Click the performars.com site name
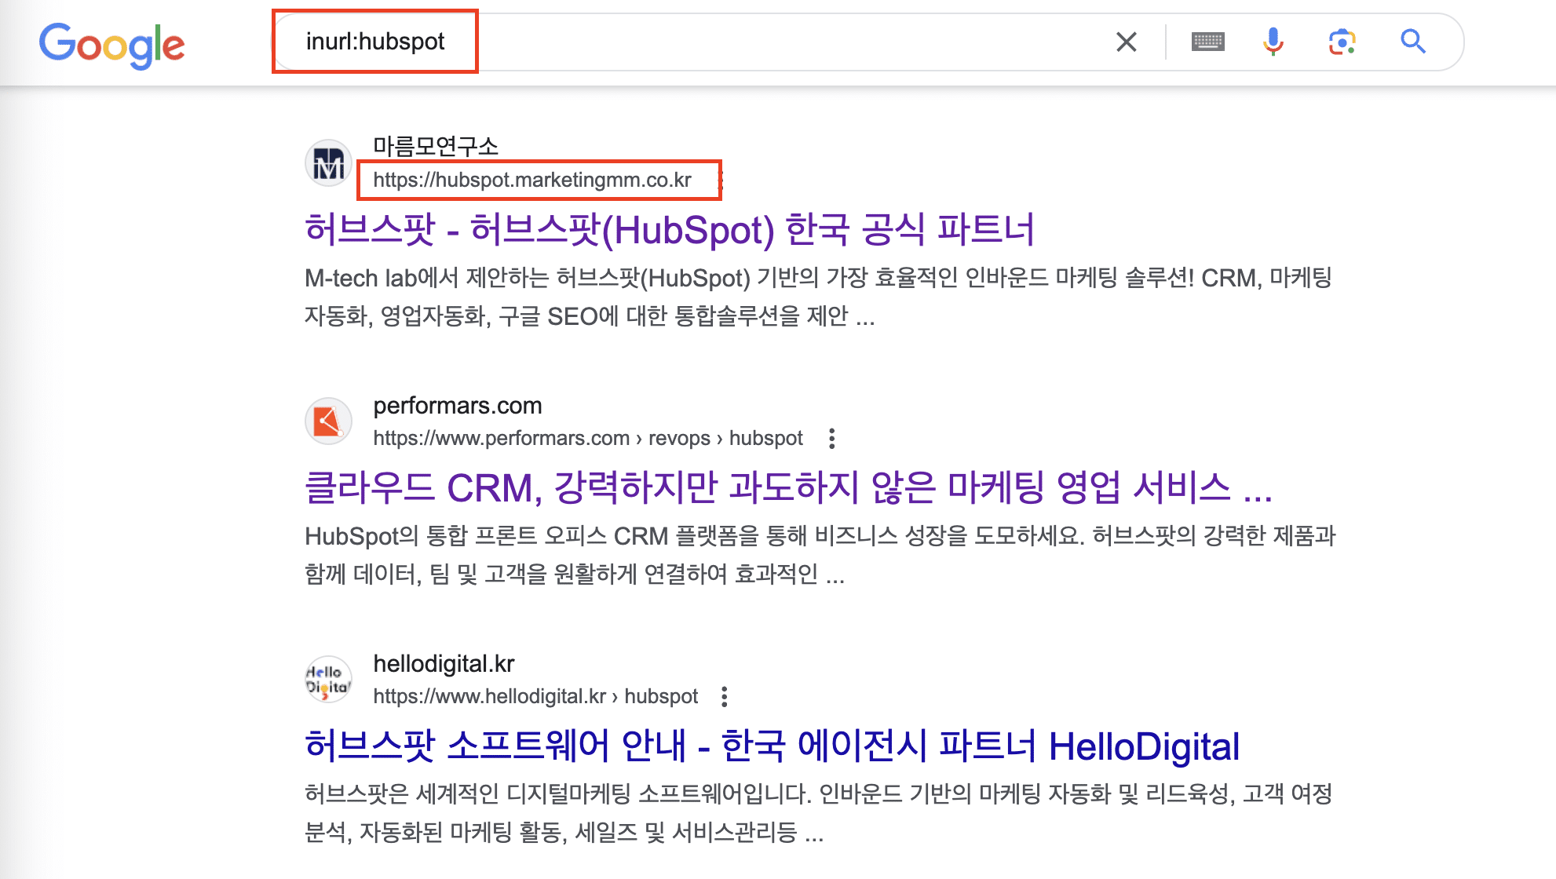Viewport: 1556px width, 879px height. click(x=458, y=406)
